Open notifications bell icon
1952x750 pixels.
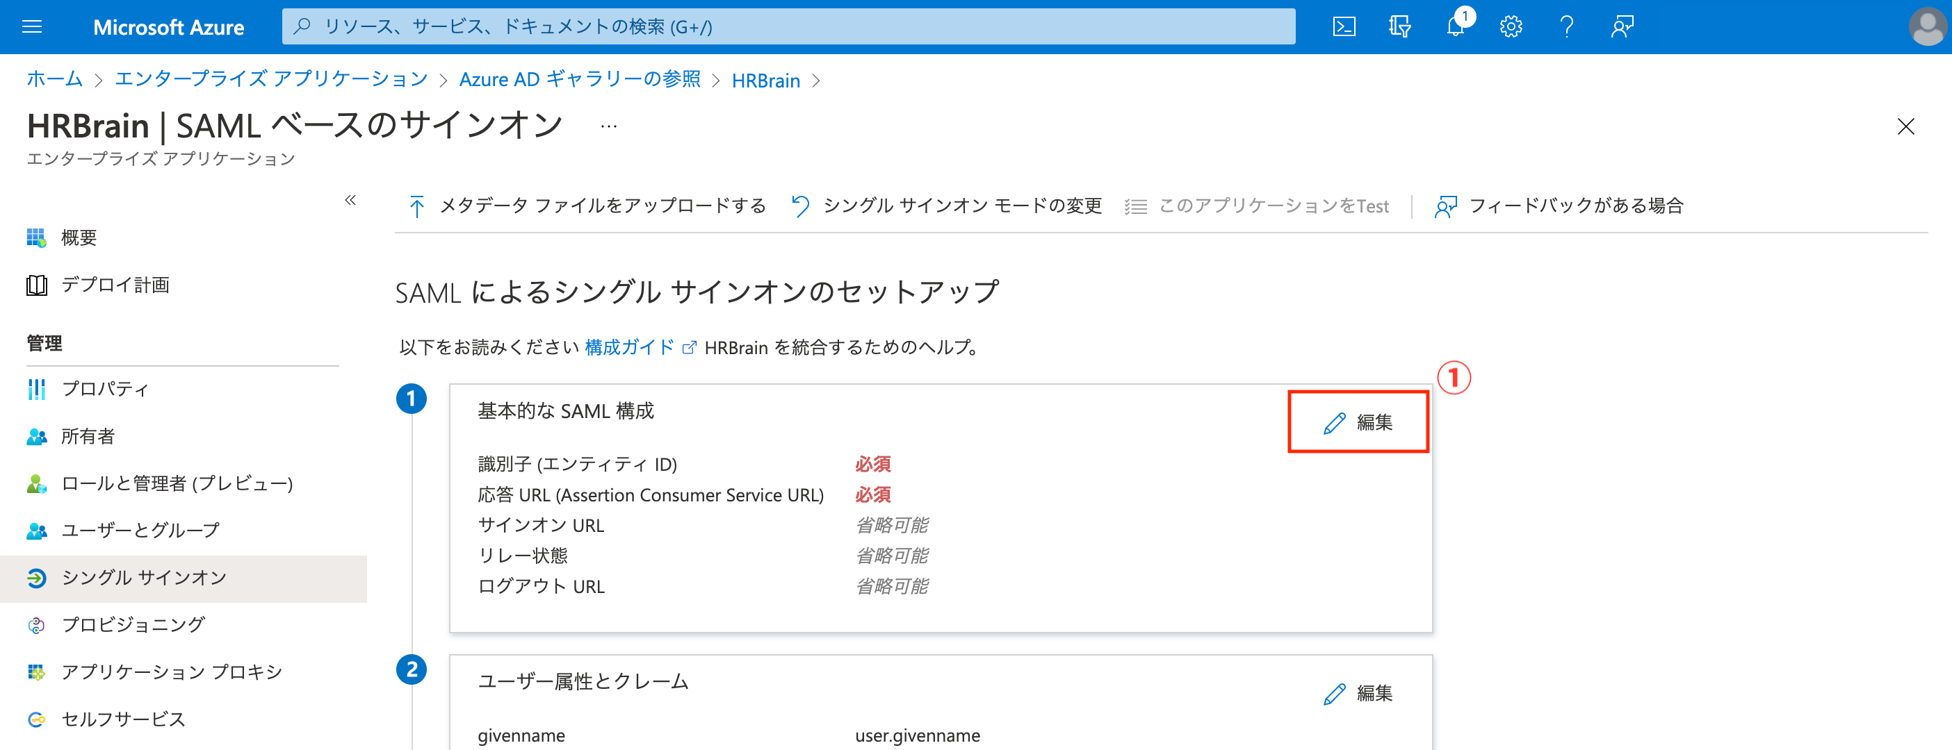1455,27
